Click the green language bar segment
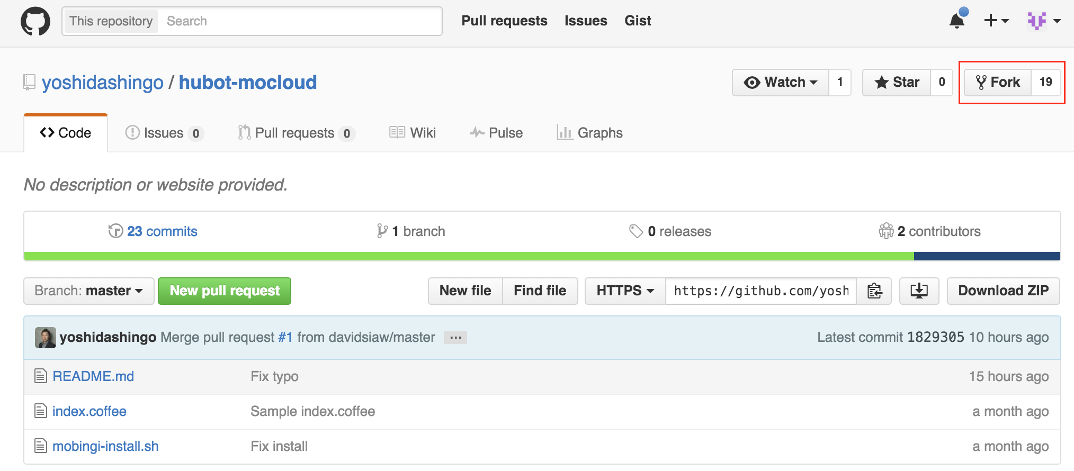Screen dimensions: 1074x471 point(469,256)
